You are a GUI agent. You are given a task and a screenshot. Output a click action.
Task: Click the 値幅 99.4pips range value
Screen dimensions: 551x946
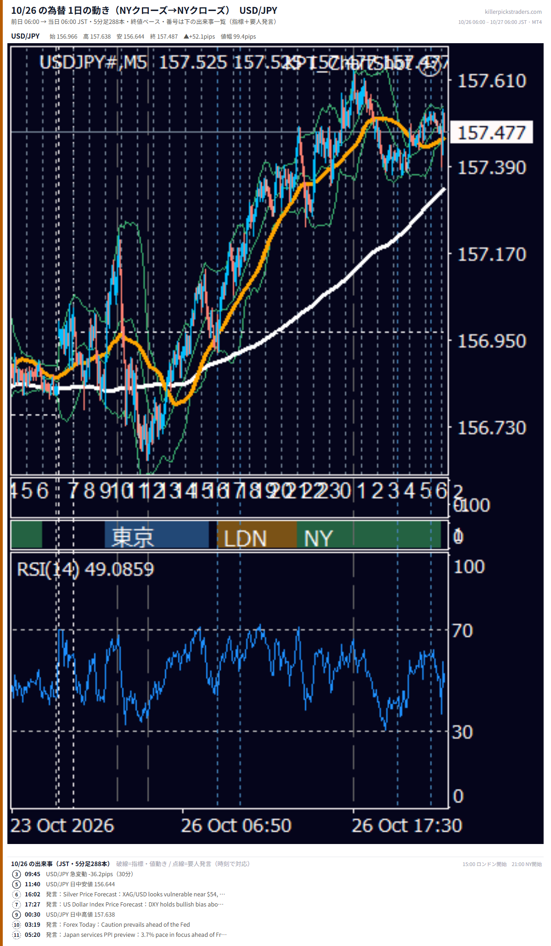[x=238, y=36]
